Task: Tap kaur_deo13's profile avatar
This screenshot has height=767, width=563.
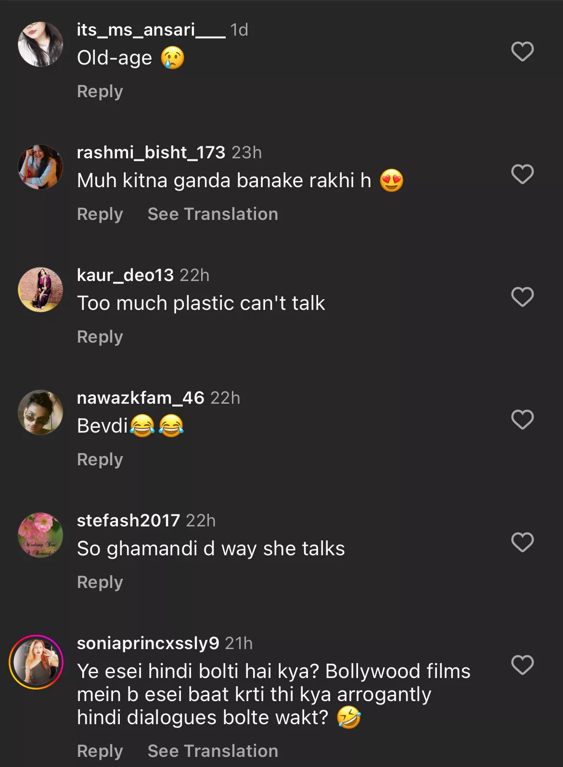Action: pyautogui.click(x=40, y=290)
